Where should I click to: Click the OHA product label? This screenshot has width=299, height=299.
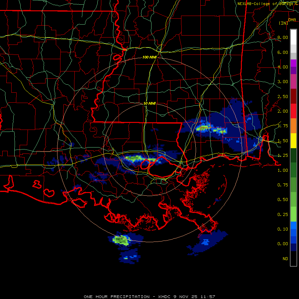pyautogui.click(x=292, y=20)
